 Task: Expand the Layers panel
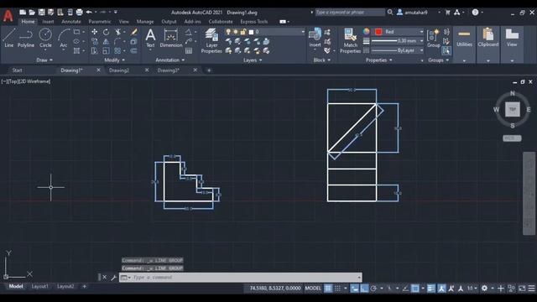click(253, 60)
